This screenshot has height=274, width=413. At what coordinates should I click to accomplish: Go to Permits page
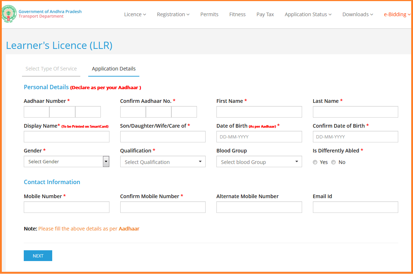(210, 14)
